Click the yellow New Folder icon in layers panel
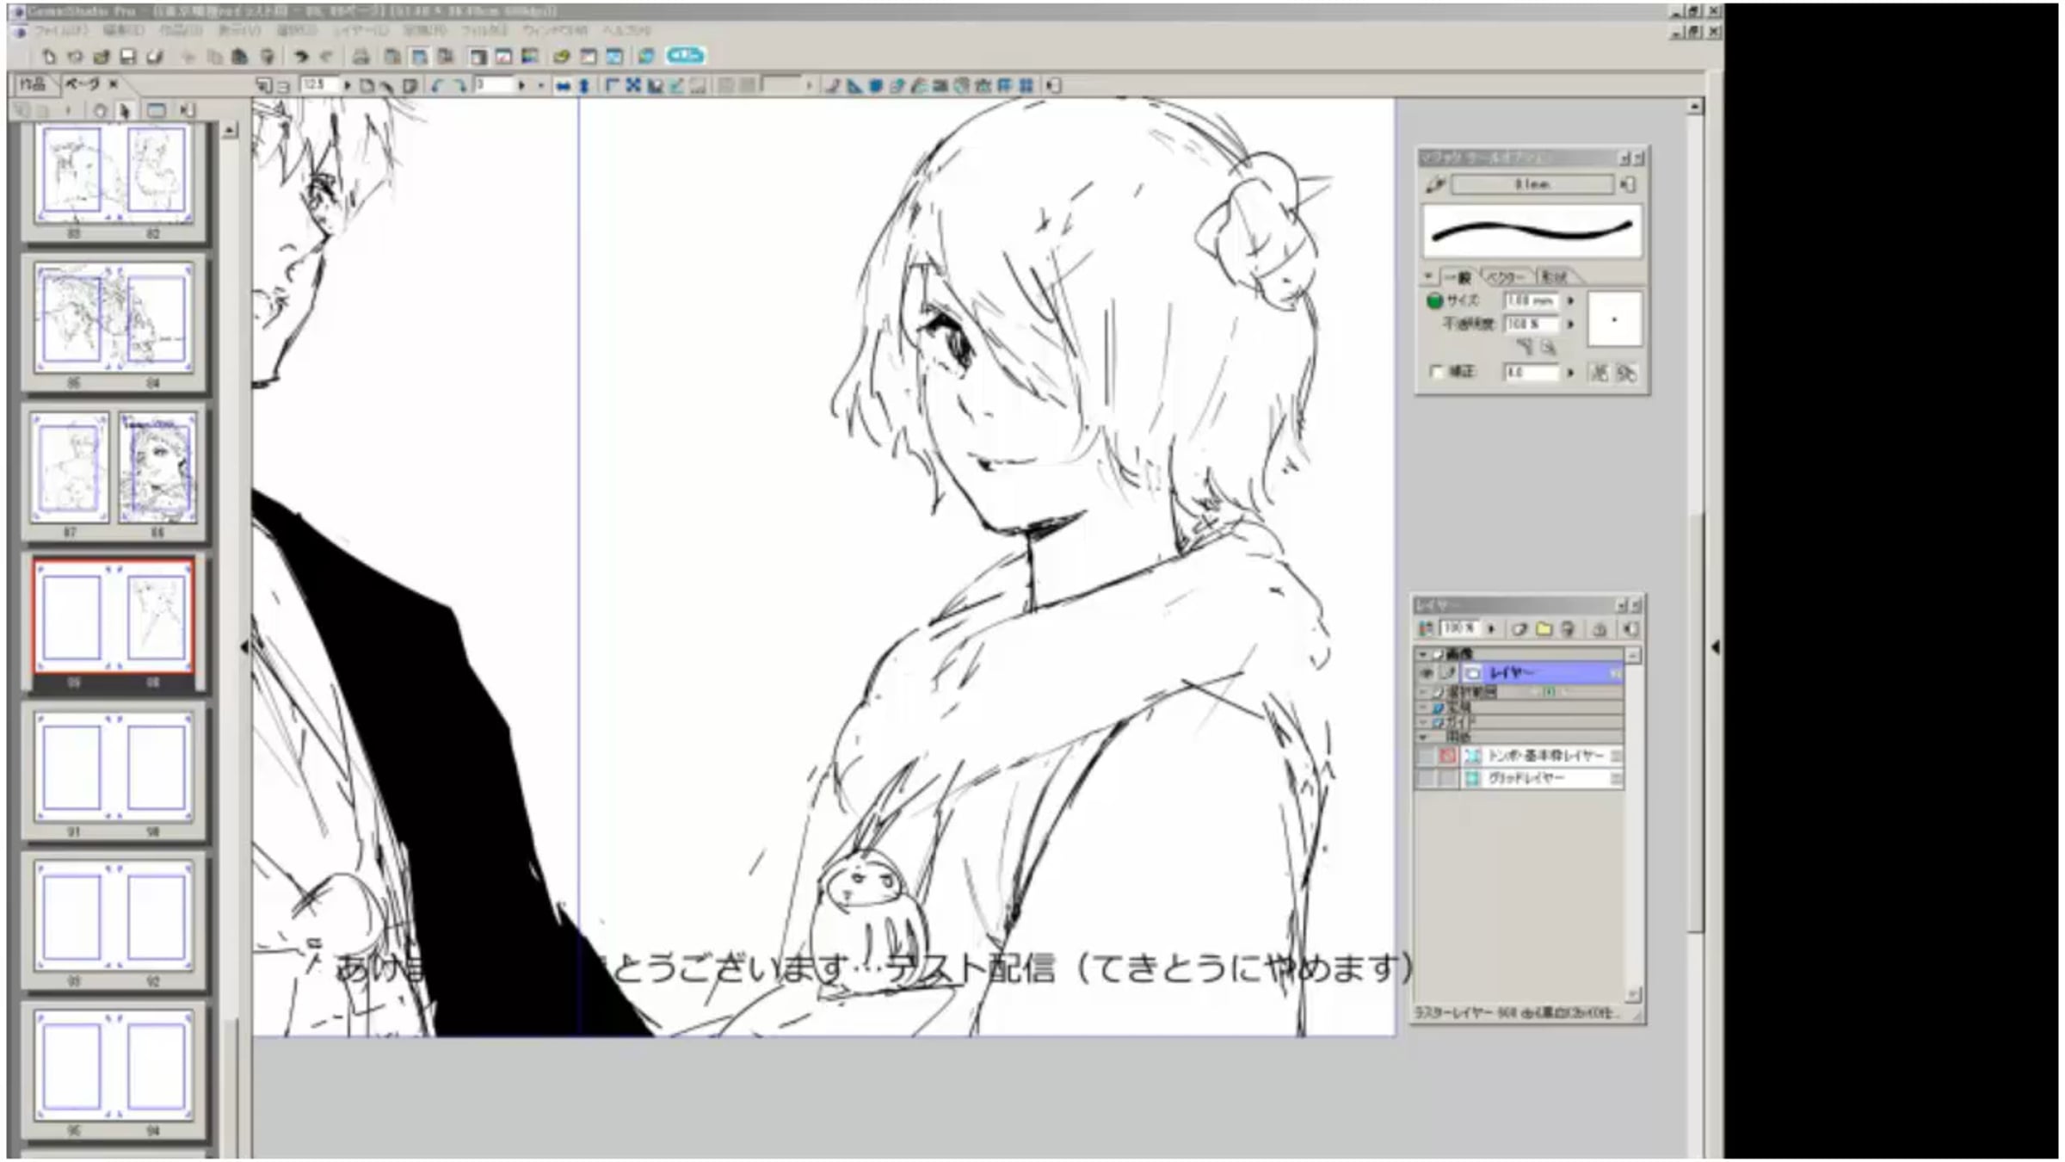The image size is (2065, 1162). coord(1544,629)
